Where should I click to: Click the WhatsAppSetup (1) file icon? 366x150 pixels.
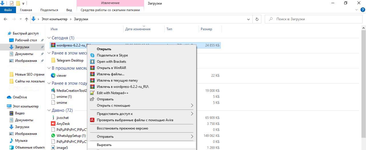point(53,136)
